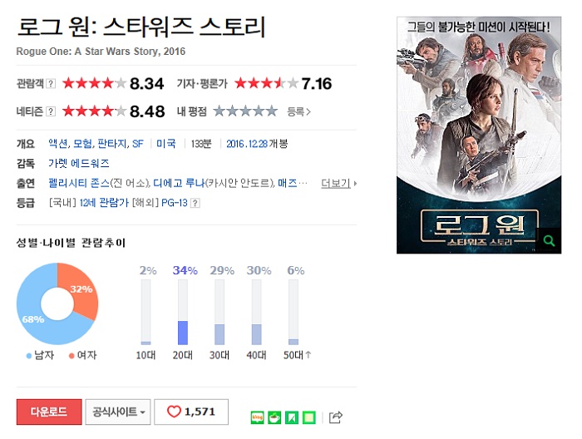Screen dimensions: 582x439
Task: Click the netizen rating help question mark
Action: (51, 111)
